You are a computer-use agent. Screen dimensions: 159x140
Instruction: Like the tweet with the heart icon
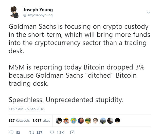tap(52, 132)
